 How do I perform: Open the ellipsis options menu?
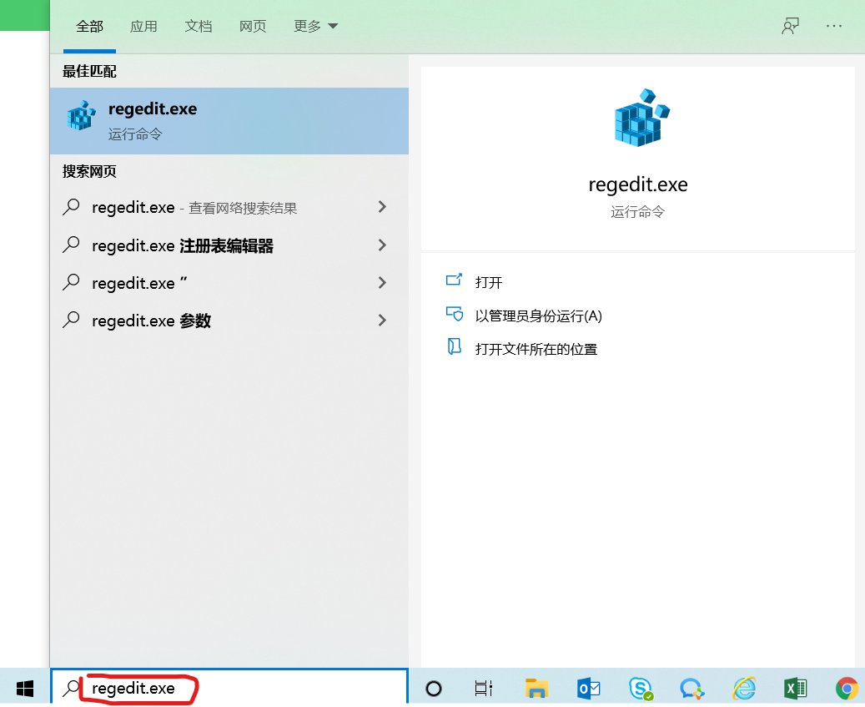(x=834, y=26)
